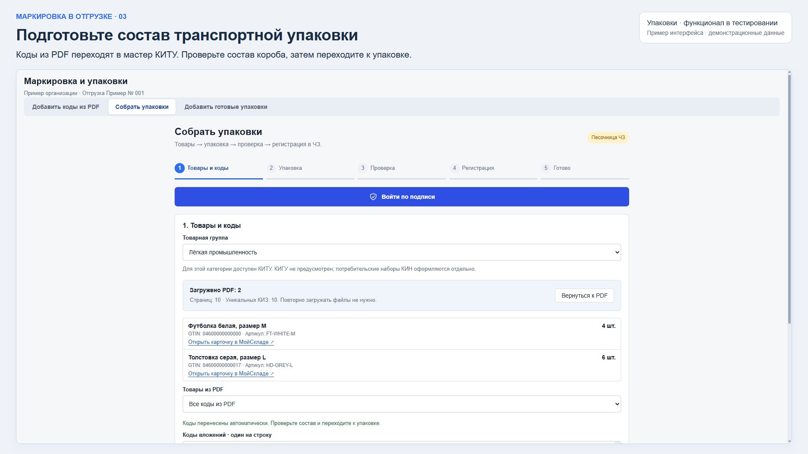Click step 2 number icon for Упаковка
Screen dimensions: 808x454
(271, 168)
